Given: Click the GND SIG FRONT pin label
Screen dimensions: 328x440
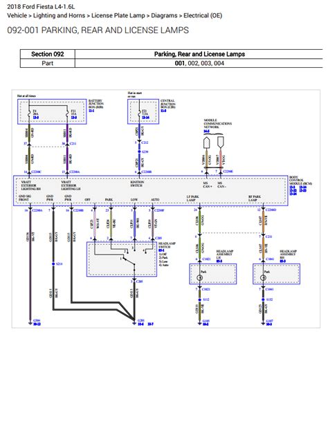Looking at the screenshot, I should tap(24, 198).
